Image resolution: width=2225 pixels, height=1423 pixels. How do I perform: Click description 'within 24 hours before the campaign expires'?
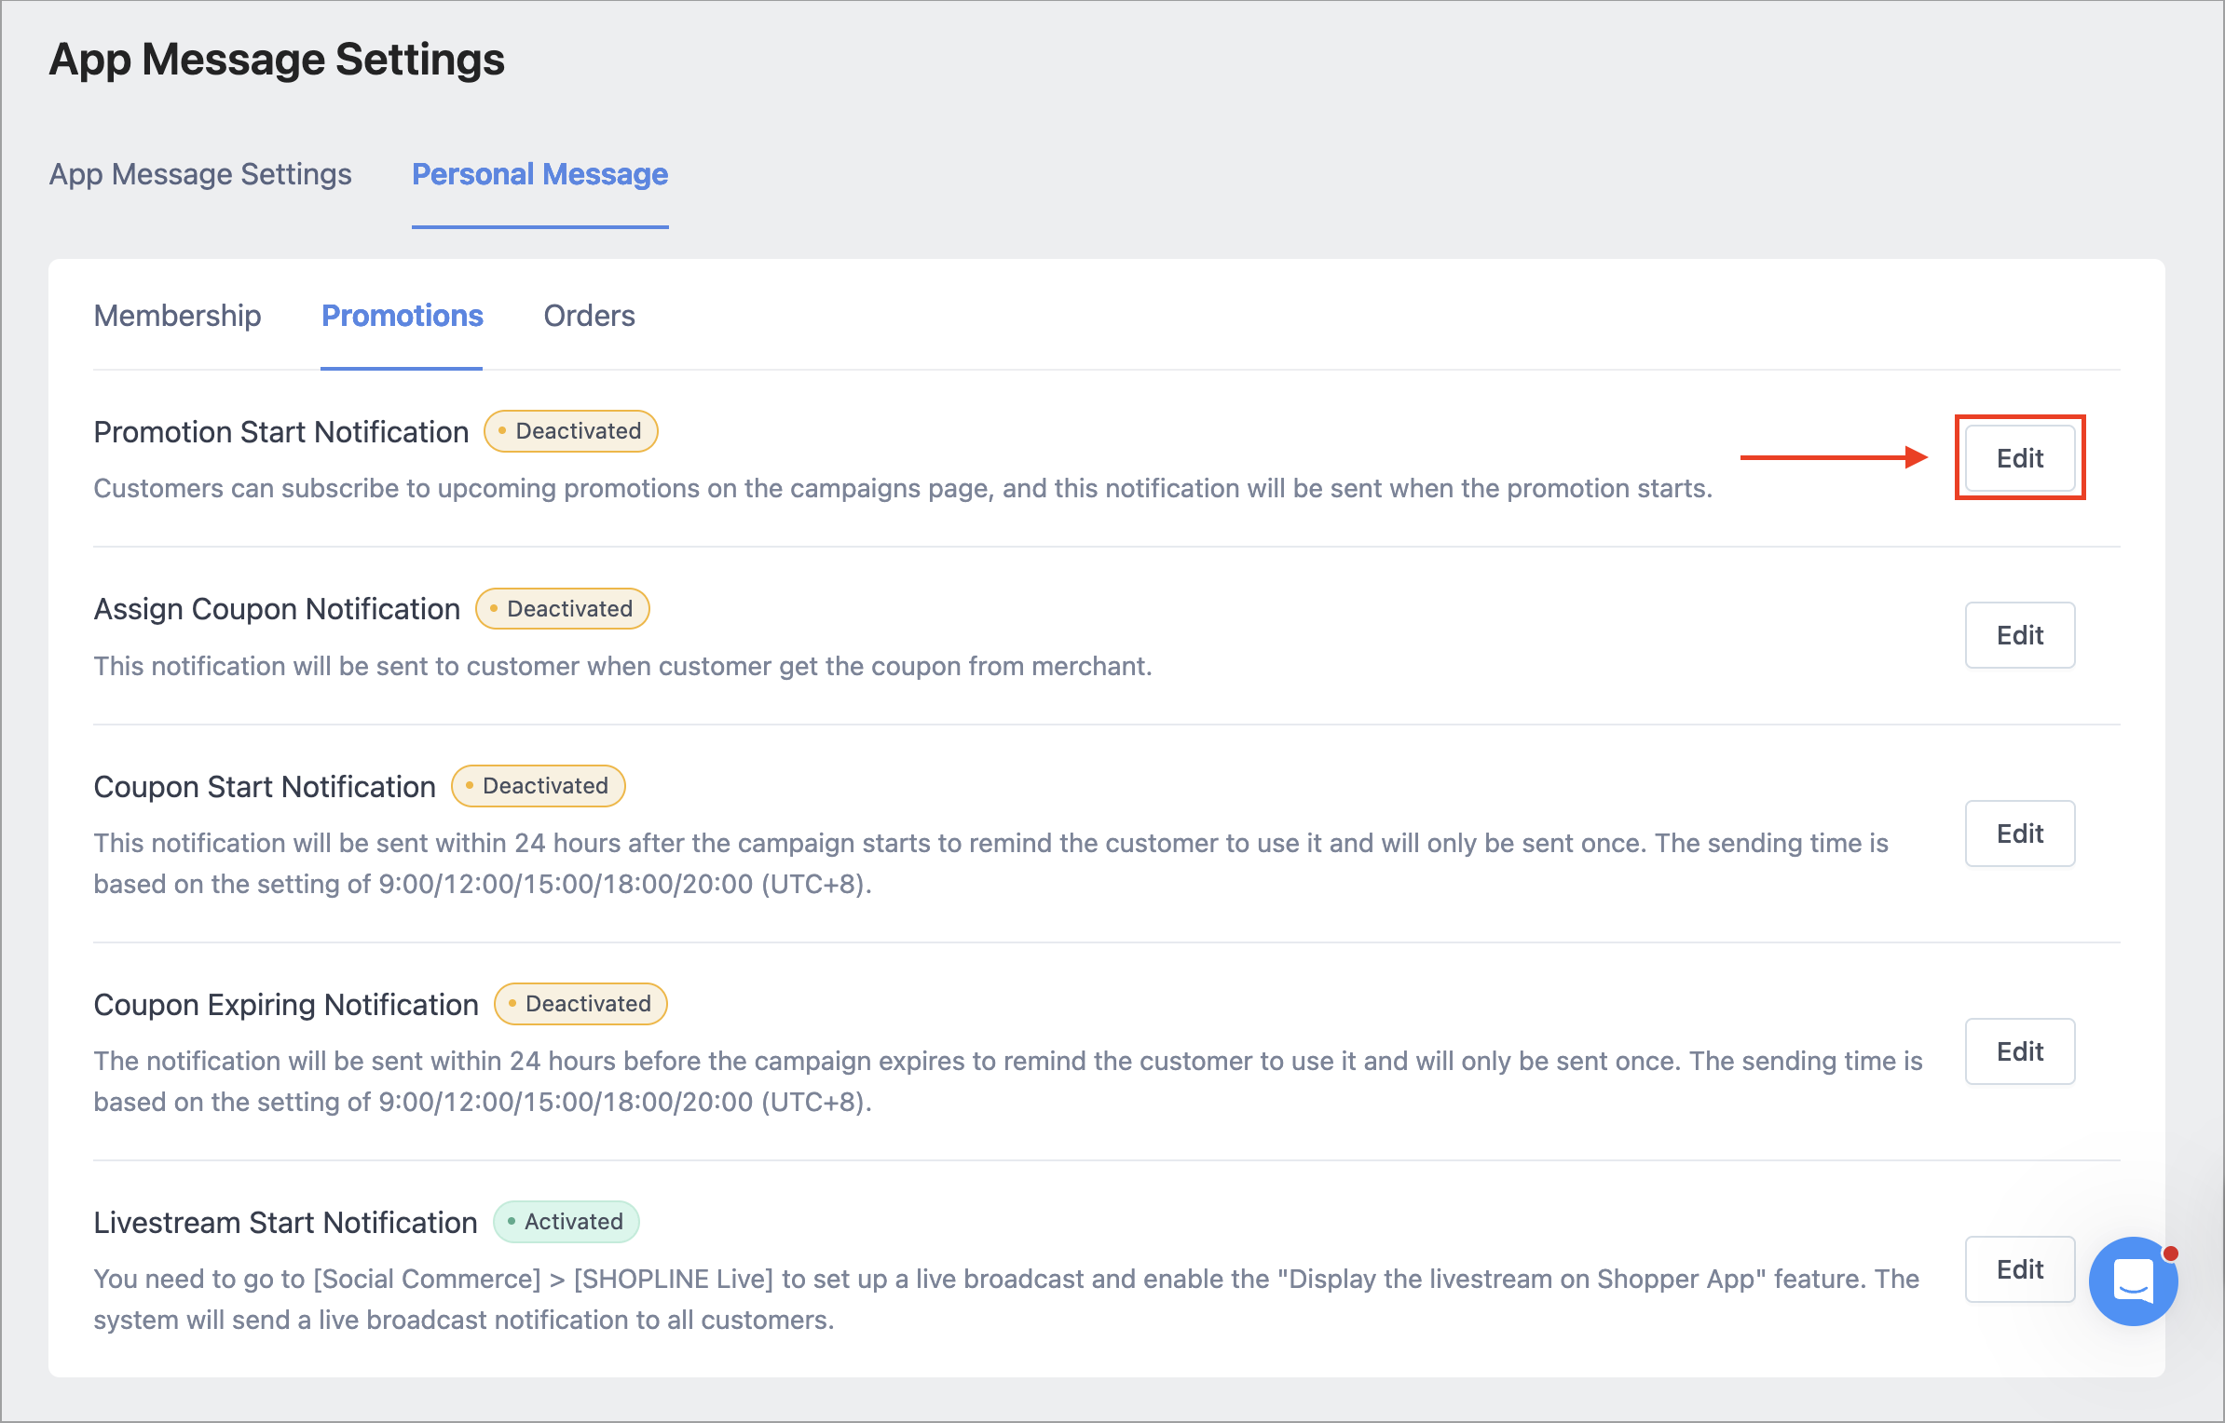click(x=1008, y=1081)
